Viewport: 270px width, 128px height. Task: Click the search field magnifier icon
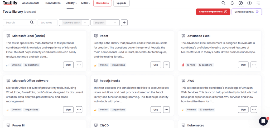pyautogui.click(x=32, y=23)
